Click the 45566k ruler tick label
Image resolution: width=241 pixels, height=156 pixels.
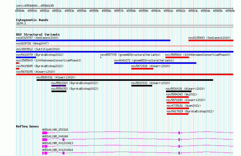230,11
